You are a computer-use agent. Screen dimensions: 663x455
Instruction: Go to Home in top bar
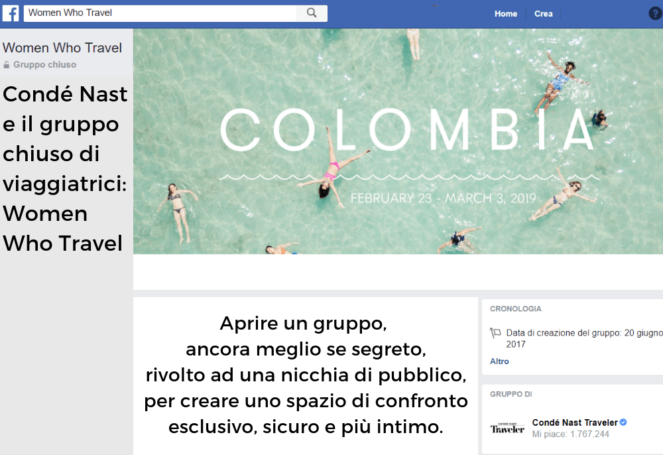coord(505,14)
